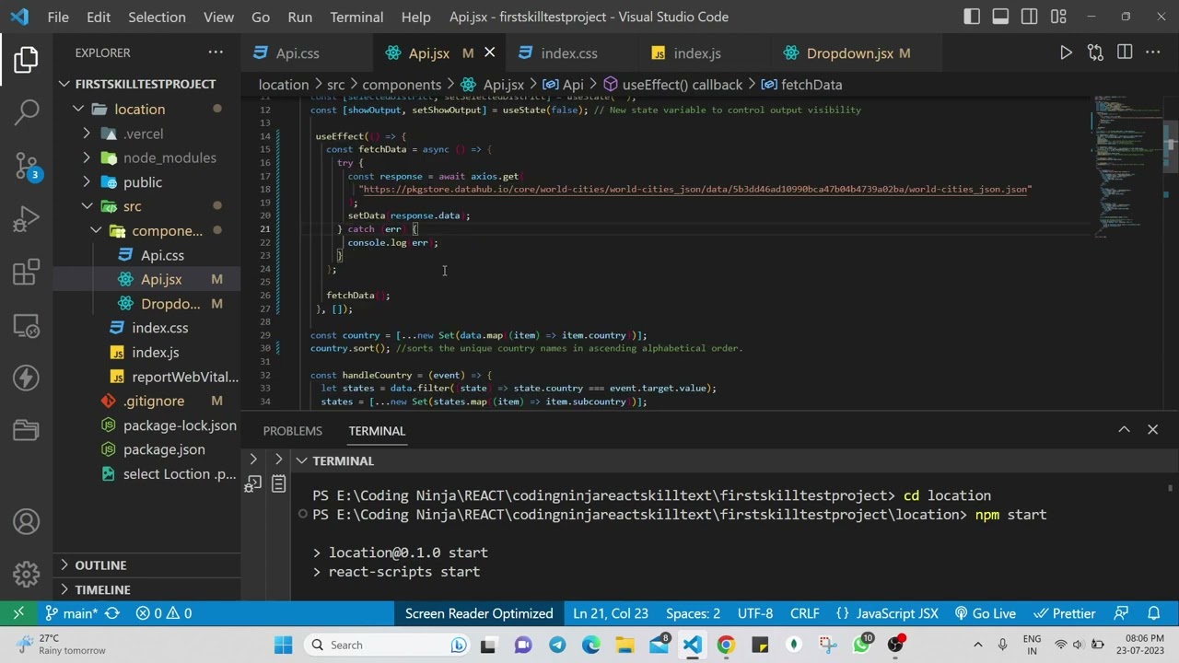Image resolution: width=1179 pixels, height=663 pixels.
Task: Expand the OUTLINE section
Action: [100, 565]
